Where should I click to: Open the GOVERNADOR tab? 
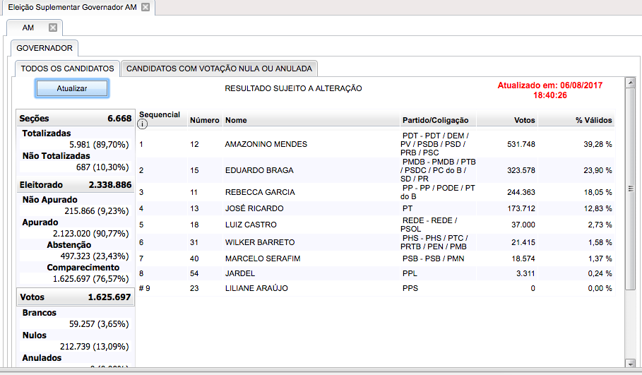coord(44,48)
